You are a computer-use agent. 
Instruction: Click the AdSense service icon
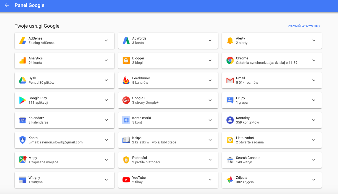(22, 41)
